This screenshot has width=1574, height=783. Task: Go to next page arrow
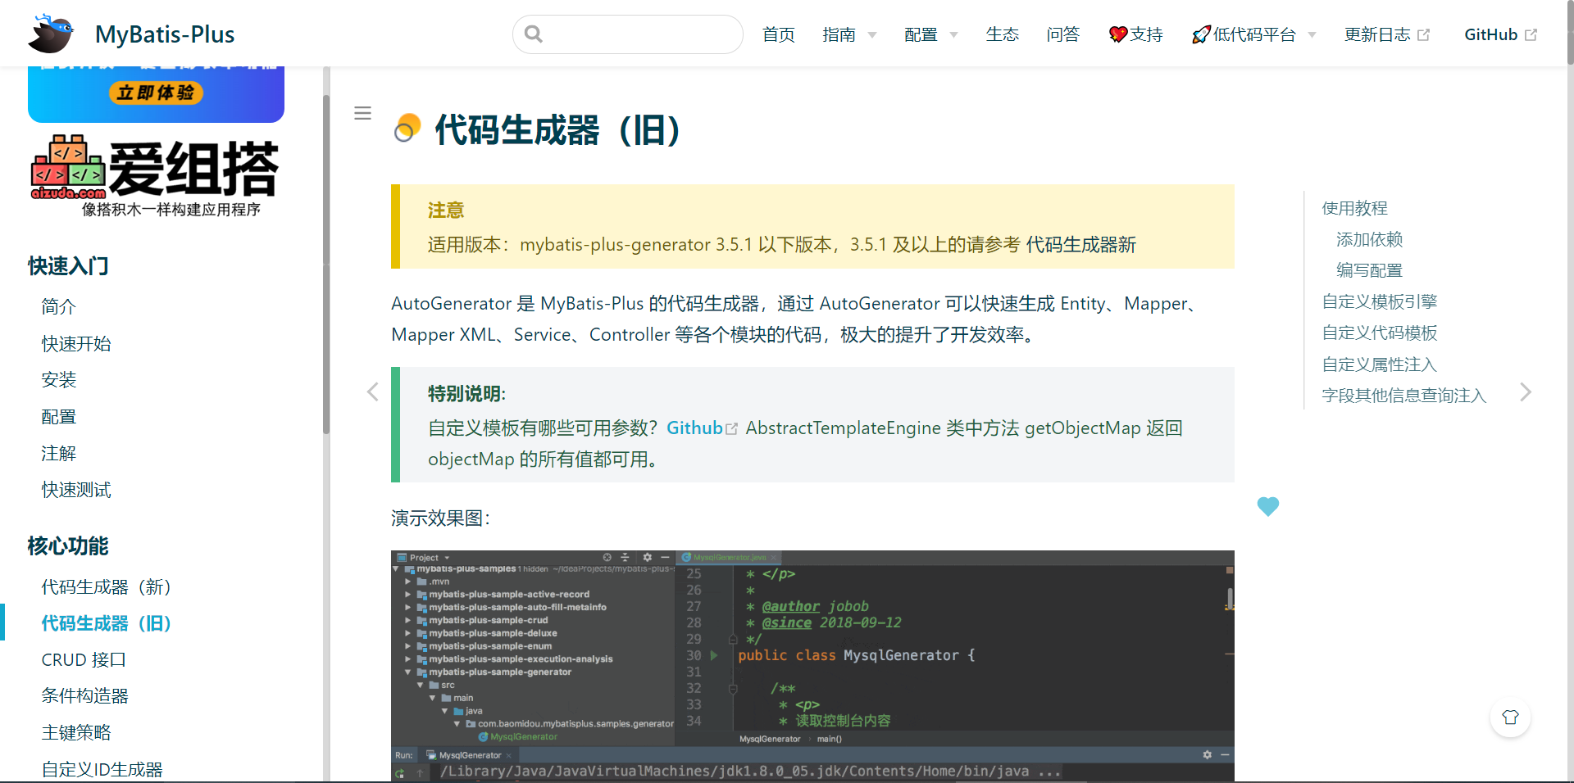pyautogui.click(x=1525, y=391)
